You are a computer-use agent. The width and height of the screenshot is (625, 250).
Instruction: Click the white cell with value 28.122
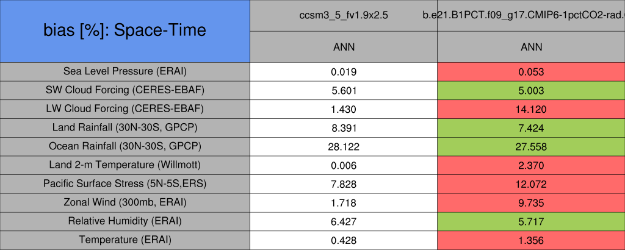[x=344, y=146]
